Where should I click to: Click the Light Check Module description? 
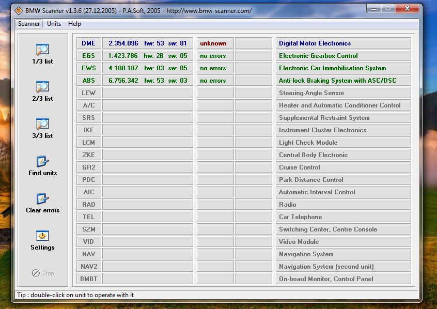point(344,142)
